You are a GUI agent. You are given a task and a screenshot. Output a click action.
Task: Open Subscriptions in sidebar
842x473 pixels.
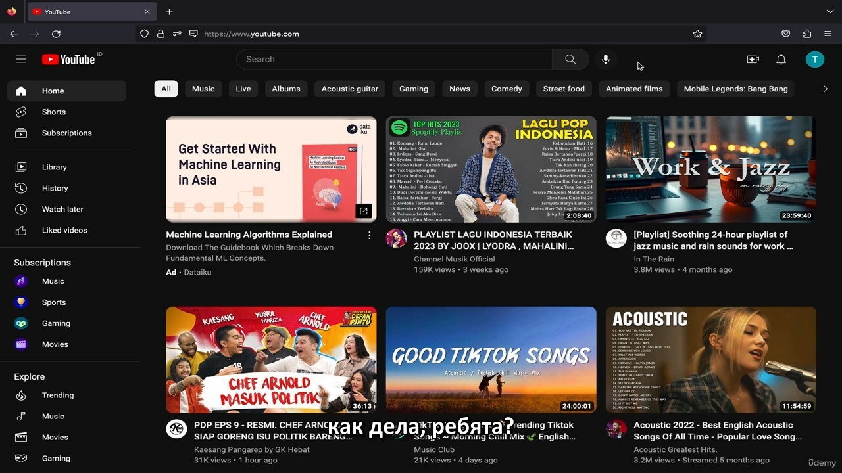coord(66,133)
